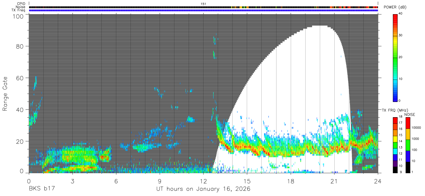Click the 100 tick on Range Gate axis

18,16
